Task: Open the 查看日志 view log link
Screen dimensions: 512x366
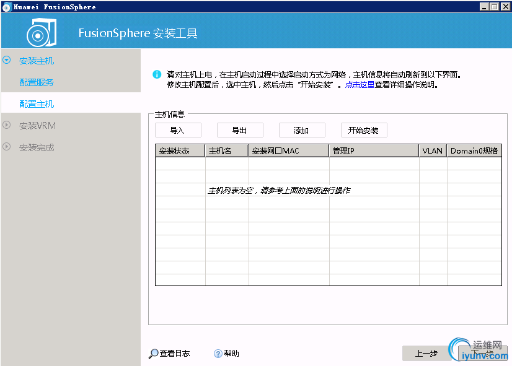Action: 175,354
